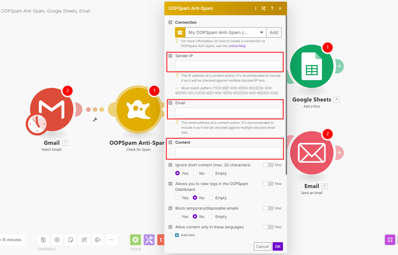This screenshot has height=255, width=398.
Task: Click the airplane icon in Controls
Action: point(98,239)
